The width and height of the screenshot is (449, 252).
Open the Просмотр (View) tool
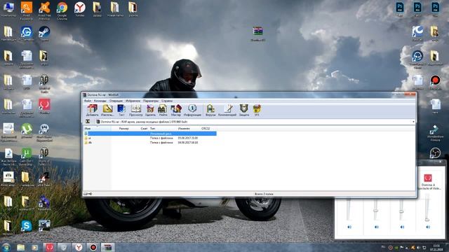pyautogui.click(x=135, y=110)
